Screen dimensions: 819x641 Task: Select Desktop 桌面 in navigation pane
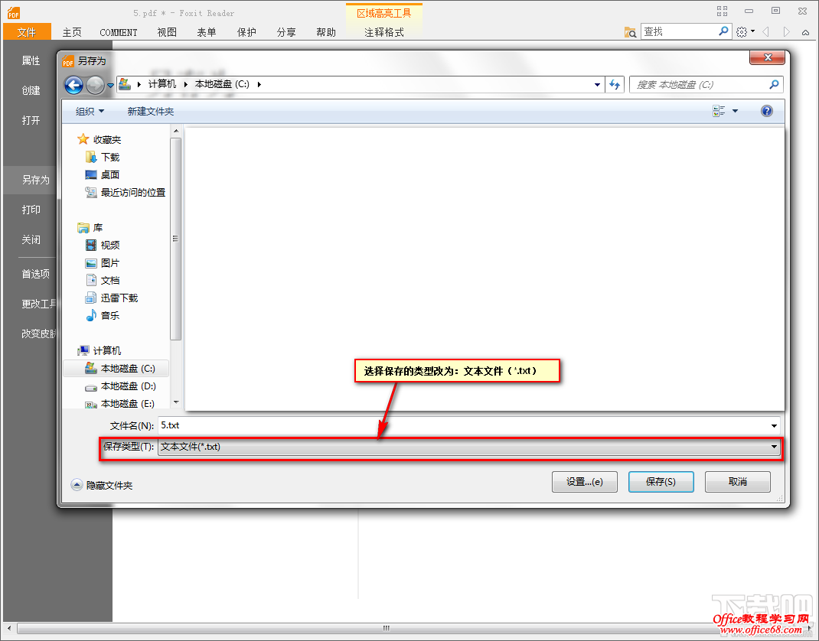tap(103, 175)
